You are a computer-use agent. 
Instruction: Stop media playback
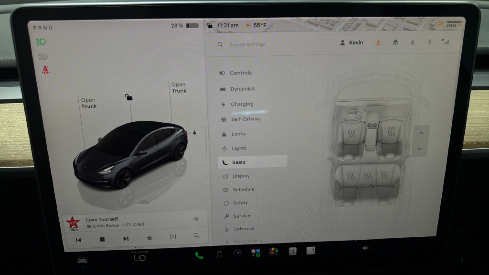(x=102, y=239)
